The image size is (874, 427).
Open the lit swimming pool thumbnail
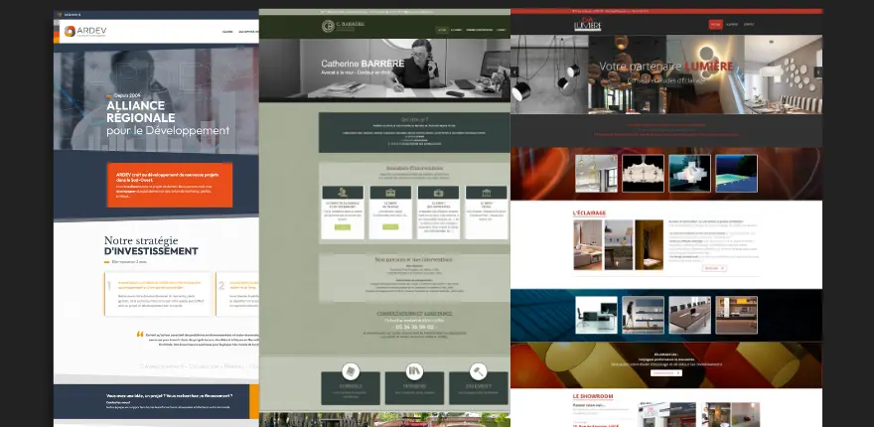736,174
